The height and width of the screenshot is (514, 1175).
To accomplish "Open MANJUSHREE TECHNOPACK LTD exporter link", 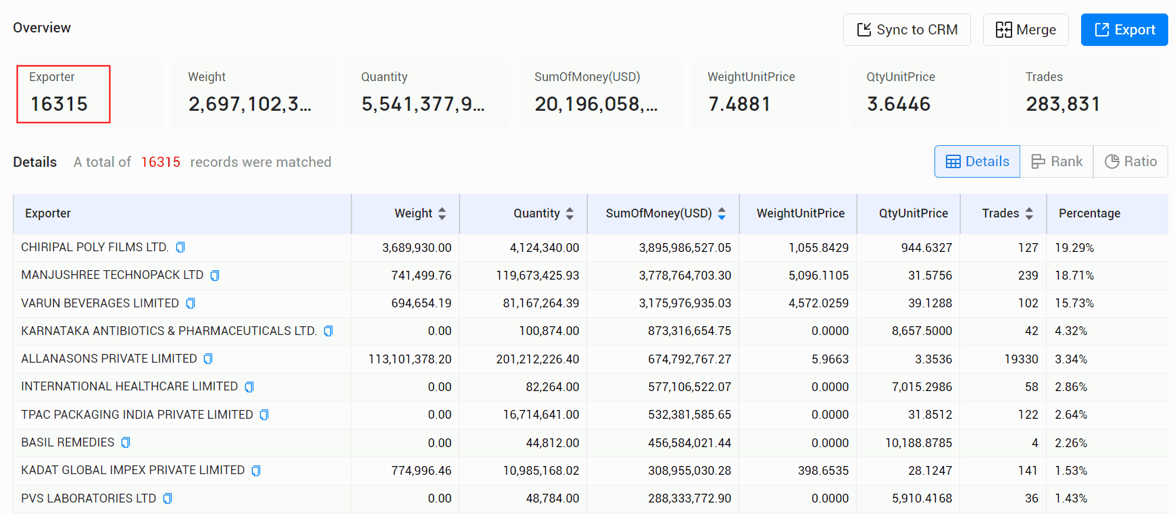I will 112,275.
